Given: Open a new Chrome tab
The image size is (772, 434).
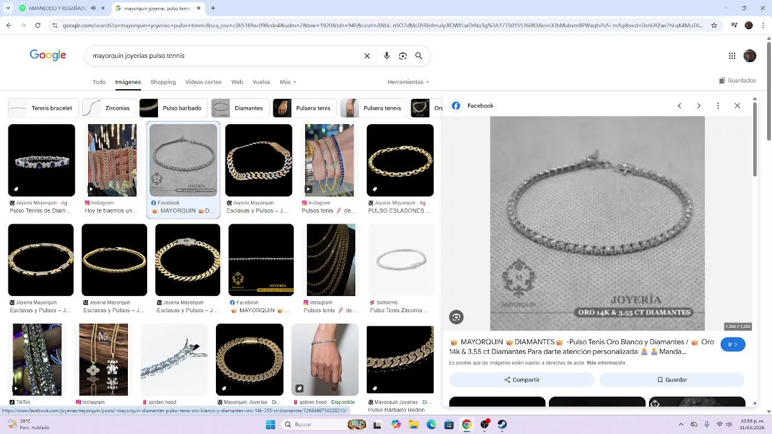Looking at the screenshot, I should [213, 8].
